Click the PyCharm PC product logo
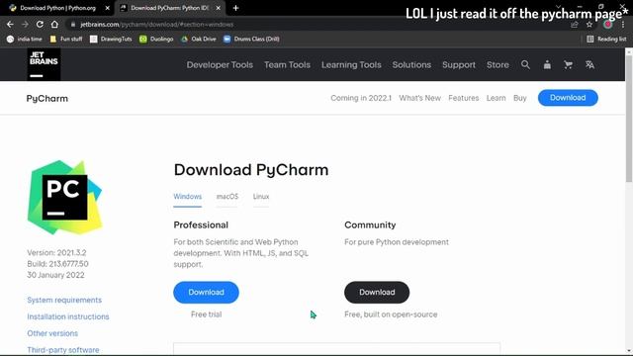The height and width of the screenshot is (356, 633). pyautogui.click(x=64, y=197)
